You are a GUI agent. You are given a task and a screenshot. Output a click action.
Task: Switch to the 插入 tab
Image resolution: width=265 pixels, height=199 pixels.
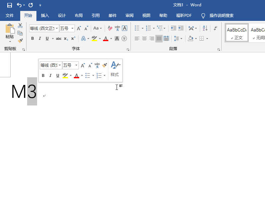[45, 16]
